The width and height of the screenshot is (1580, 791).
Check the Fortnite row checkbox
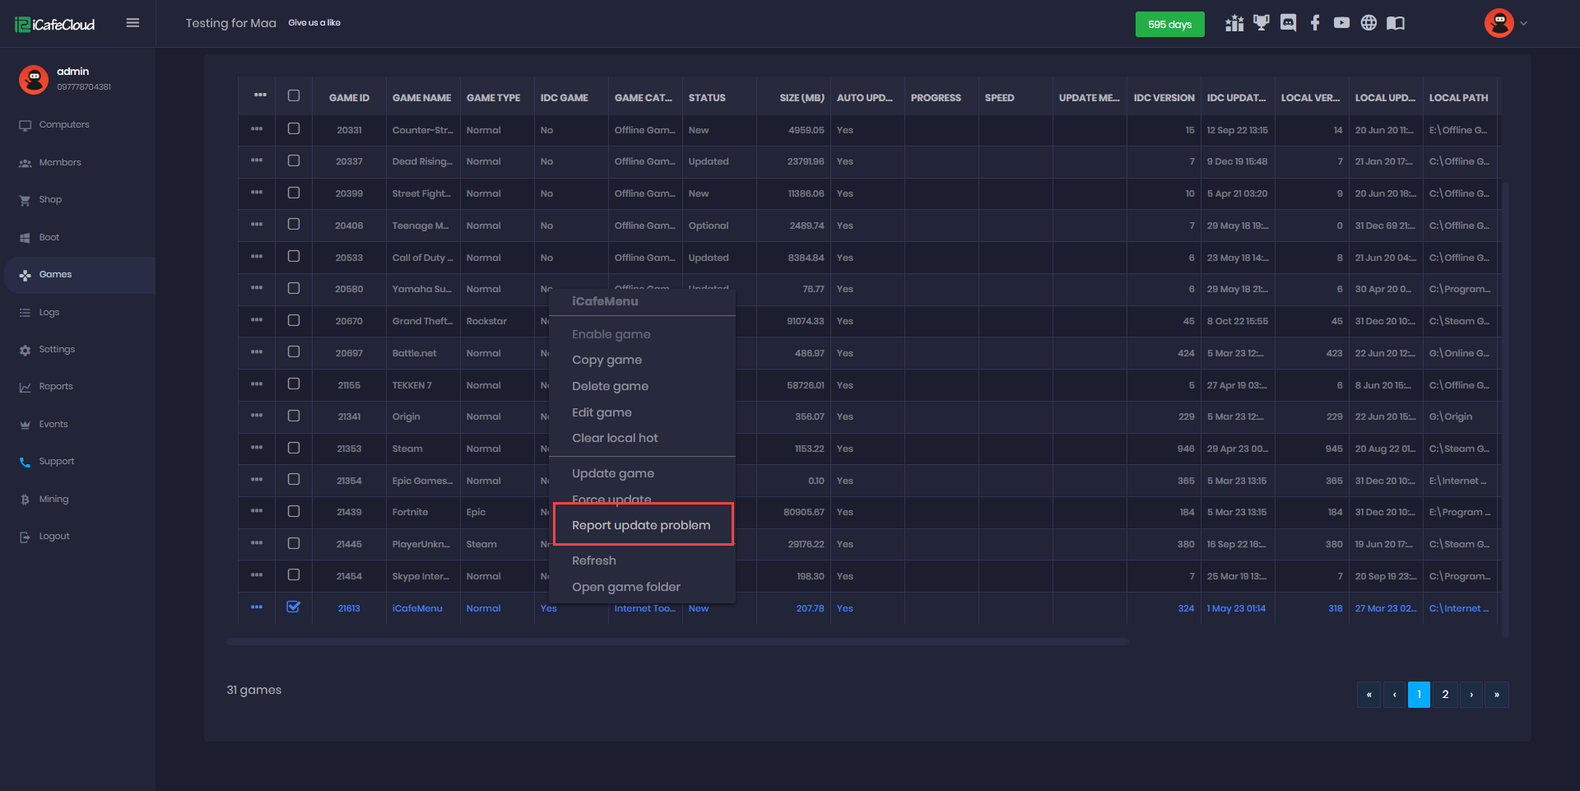point(294,511)
